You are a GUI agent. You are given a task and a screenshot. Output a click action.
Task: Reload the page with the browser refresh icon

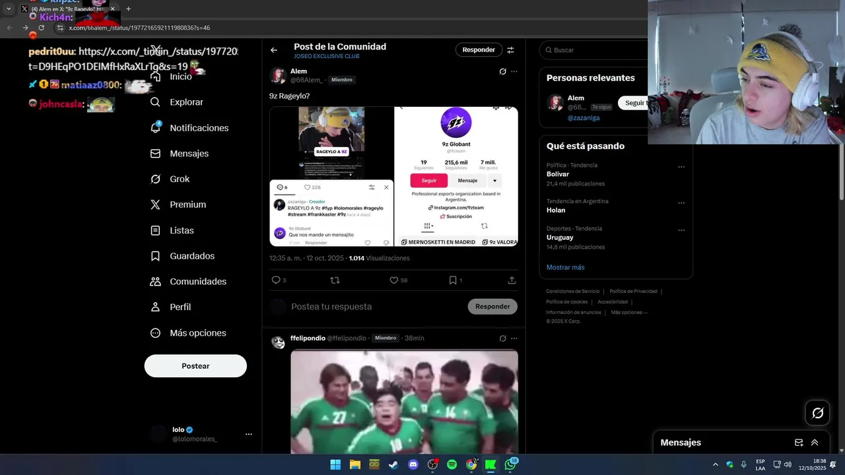pyautogui.click(x=41, y=28)
